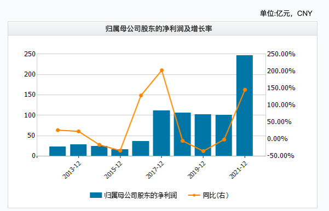Click the 2015-12 net profit bar
The height and width of the screenshot is (211, 329).
click(x=120, y=153)
